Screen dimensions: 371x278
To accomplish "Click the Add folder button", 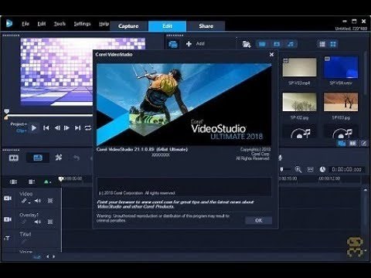I will pos(195,44).
